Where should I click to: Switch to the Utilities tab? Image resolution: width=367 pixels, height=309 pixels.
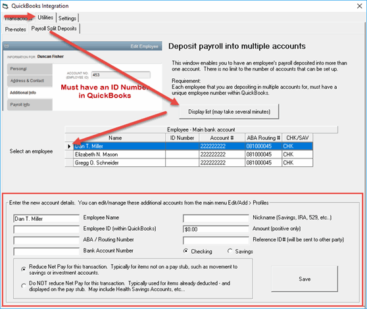[x=45, y=18]
